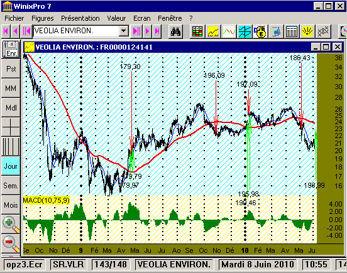The width and height of the screenshot is (347, 273).
Task: Click the magenta skip-back bar icon
Action: pos(26,31)
